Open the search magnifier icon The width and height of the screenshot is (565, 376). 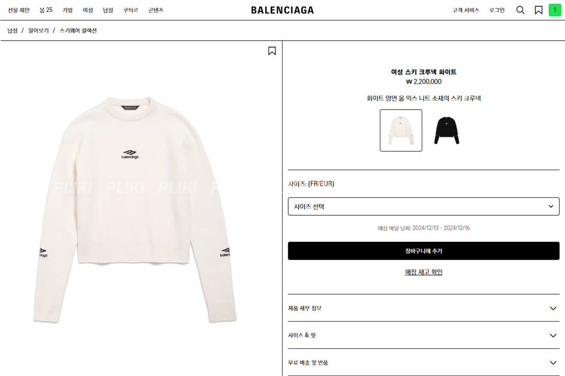[521, 10]
